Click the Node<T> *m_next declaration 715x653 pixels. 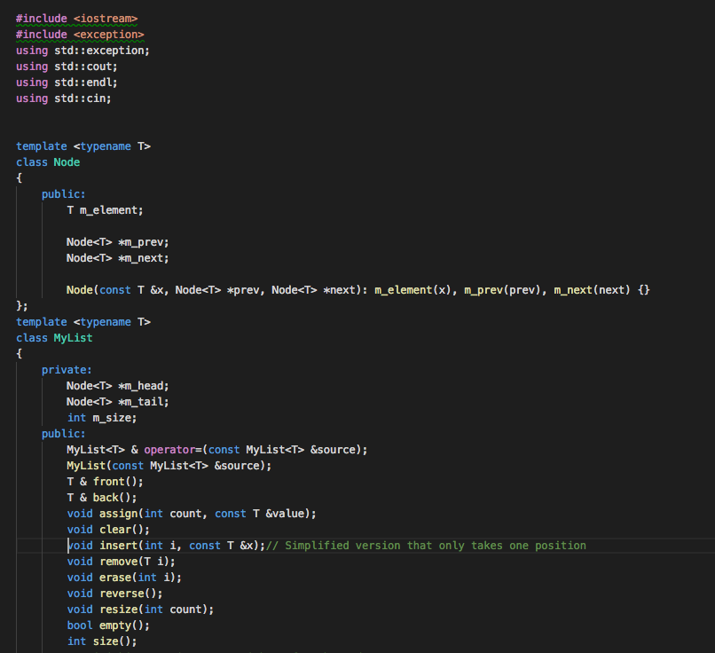pyautogui.click(x=115, y=257)
